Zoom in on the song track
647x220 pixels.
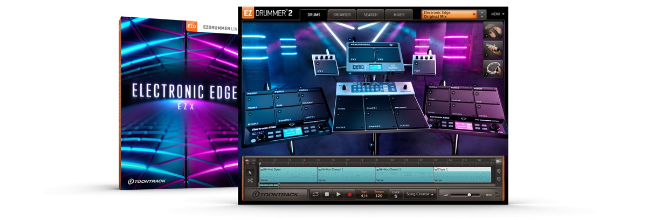(x=499, y=171)
